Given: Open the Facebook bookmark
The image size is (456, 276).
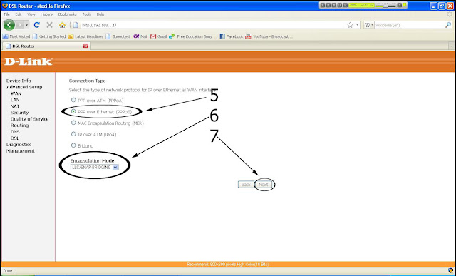Looking at the screenshot, I should pyautogui.click(x=231, y=36).
